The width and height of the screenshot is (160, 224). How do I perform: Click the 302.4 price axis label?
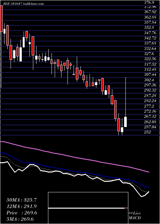point(149,80)
